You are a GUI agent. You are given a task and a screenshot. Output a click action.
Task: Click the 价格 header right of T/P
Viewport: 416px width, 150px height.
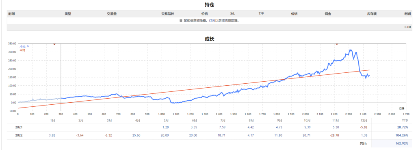294,14
